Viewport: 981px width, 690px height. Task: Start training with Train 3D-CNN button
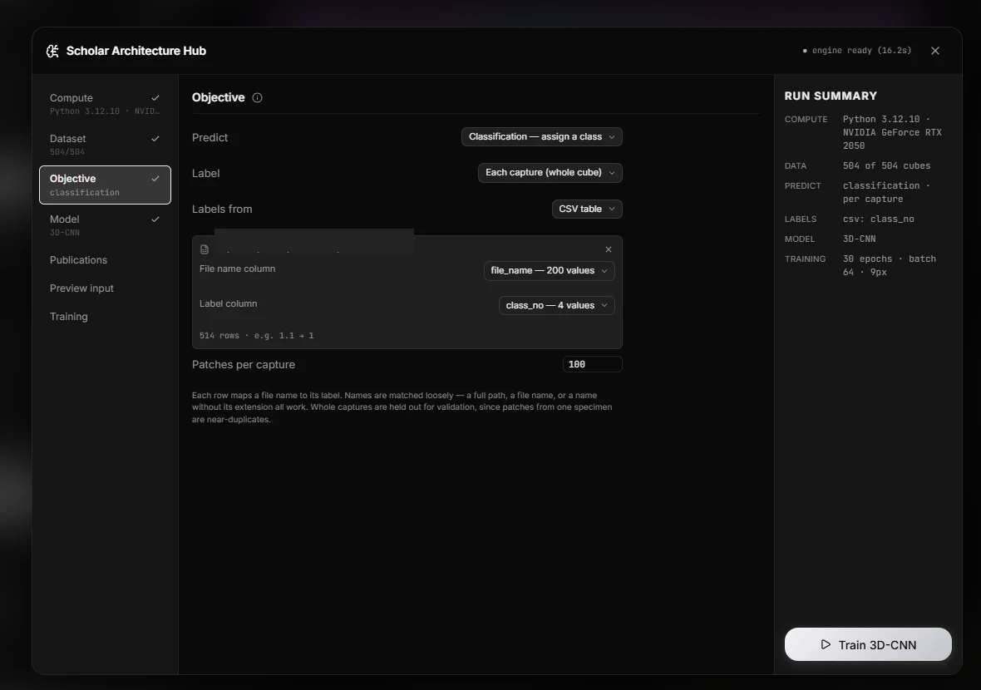pyautogui.click(x=868, y=644)
